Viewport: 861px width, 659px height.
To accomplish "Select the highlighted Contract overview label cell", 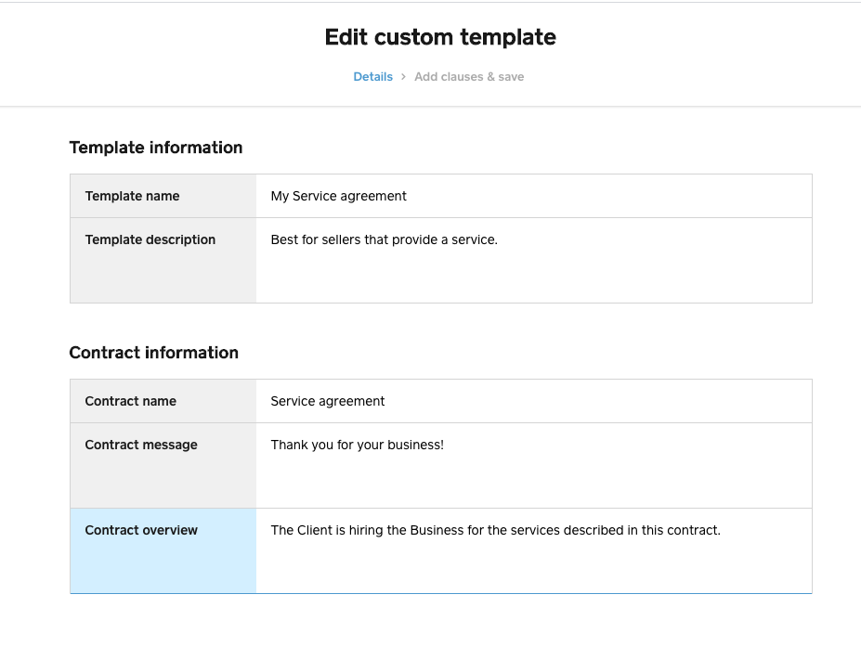I will tap(163, 550).
